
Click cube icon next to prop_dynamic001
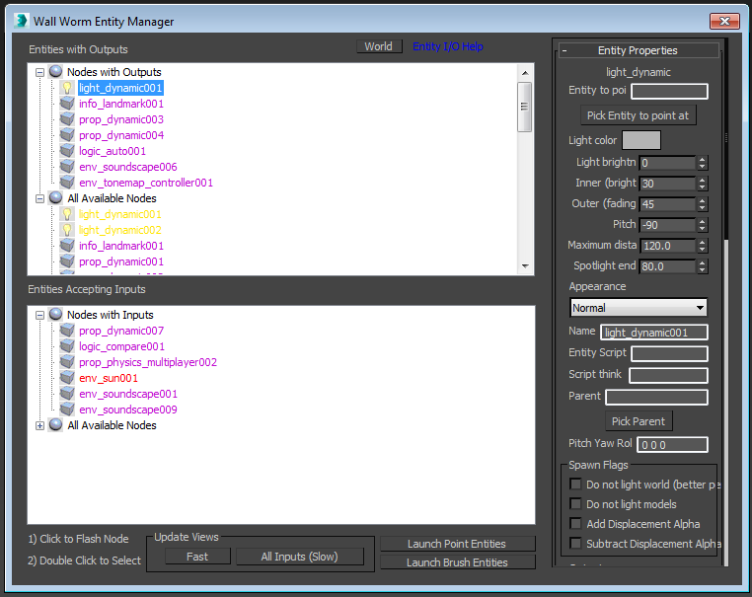point(67,261)
